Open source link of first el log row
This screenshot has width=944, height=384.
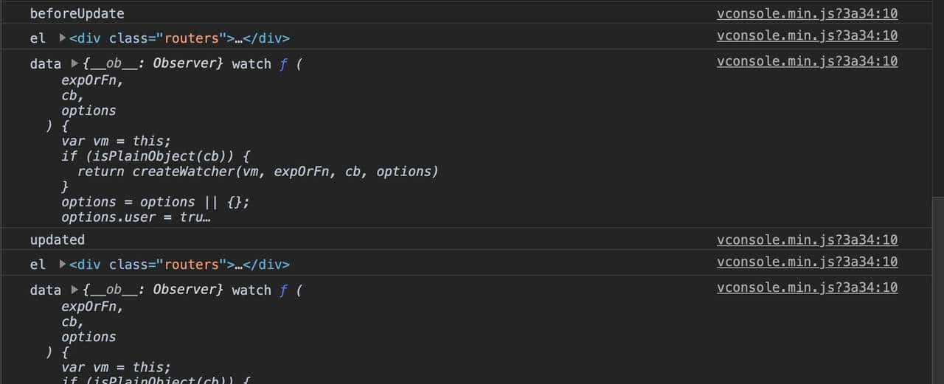(x=807, y=35)
